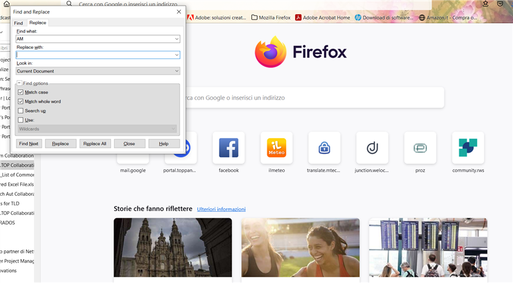Enable the Match case checkbox
513x283 pixels.
tap(21, 92)
